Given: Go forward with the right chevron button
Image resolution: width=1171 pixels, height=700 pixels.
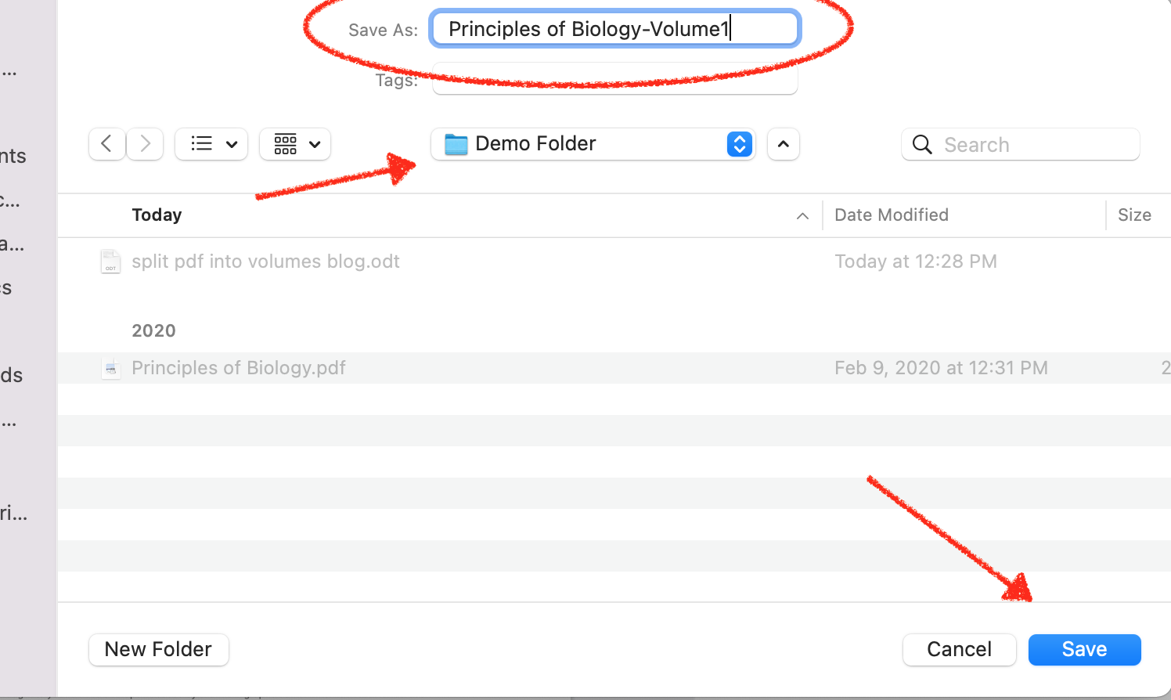Looking at the screenshot, I should pos(145,144).
